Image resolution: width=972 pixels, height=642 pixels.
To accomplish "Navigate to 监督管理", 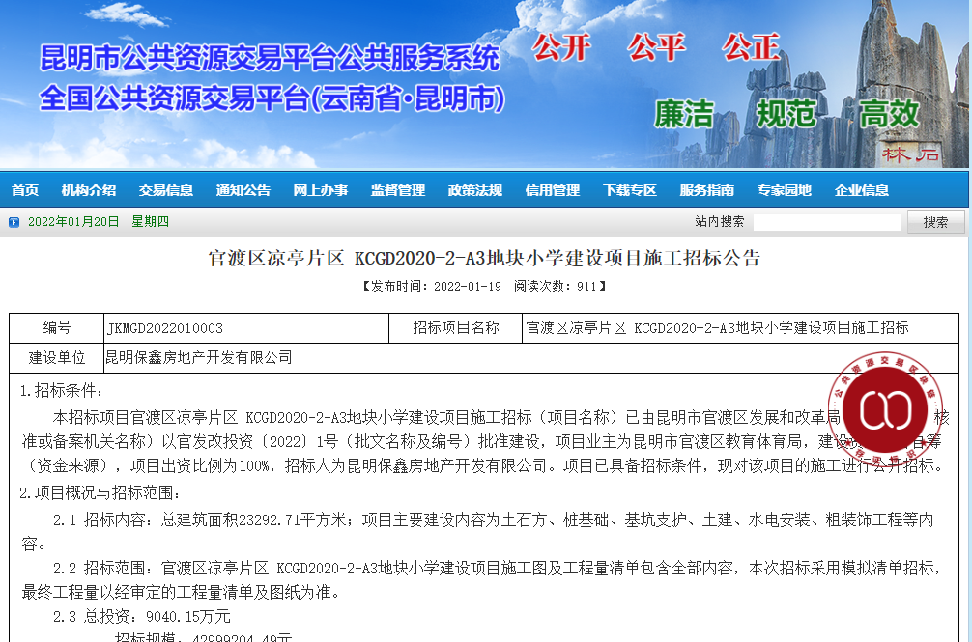I will coord(398,190).
